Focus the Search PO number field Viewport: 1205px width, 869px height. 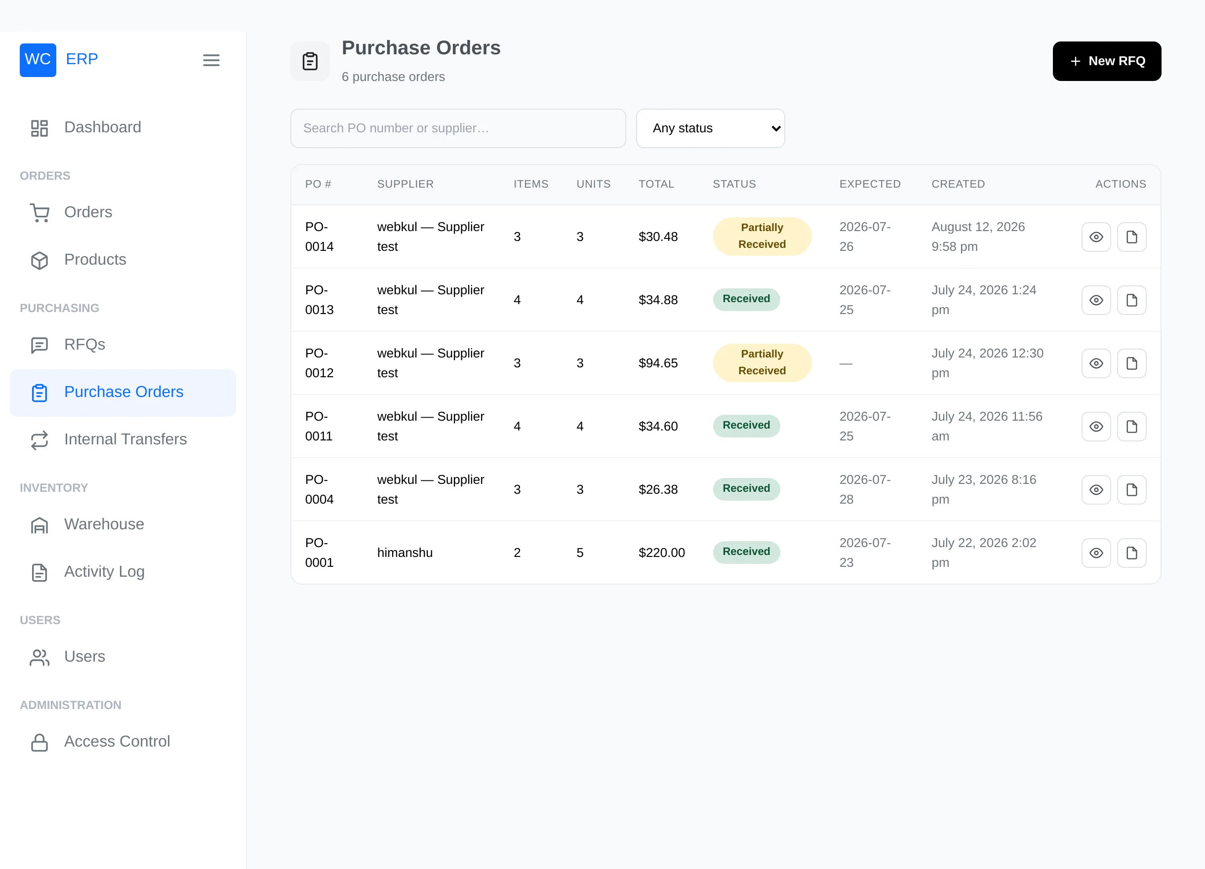pos(458,128)
